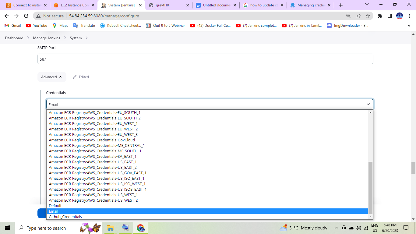Image resolution: width=416 pixels, height=234 pixels.
Task: Open the Chrome extensions puzzle icon
Action: [x=380, y=16]
